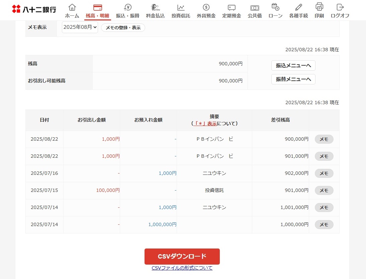Go to 振込メニューへ button
366x279 pixels.
pyautogui.click(x=293, y=66)
